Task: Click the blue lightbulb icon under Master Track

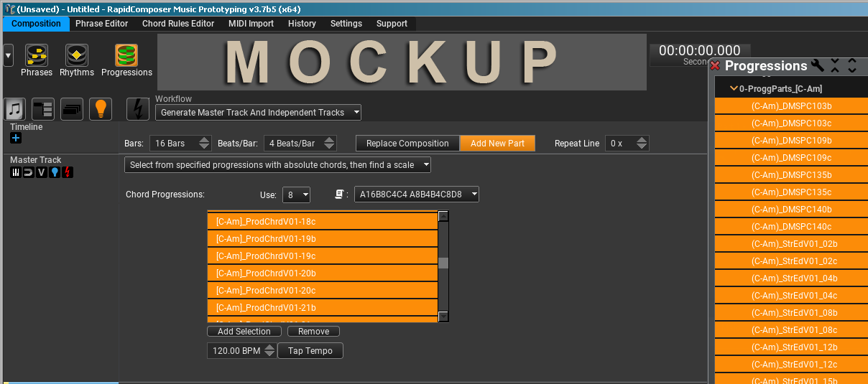Action: click(55, 172)
